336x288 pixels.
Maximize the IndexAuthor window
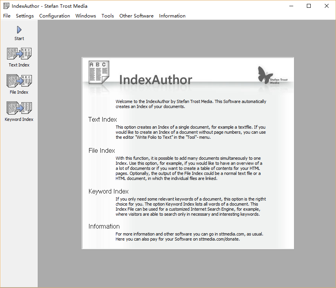click(309, 6)
